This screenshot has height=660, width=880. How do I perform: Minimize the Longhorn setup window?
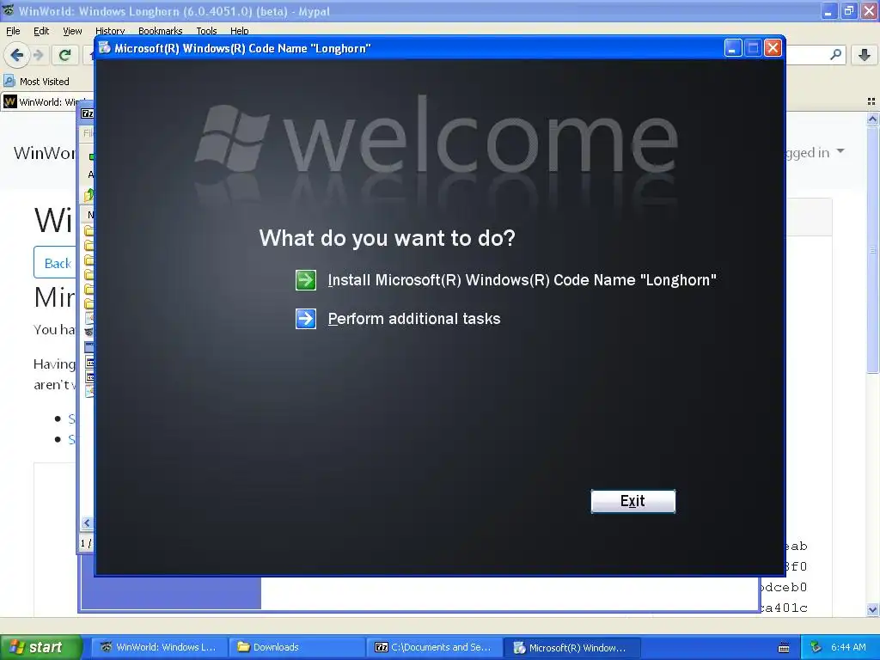tap(732, 48)
